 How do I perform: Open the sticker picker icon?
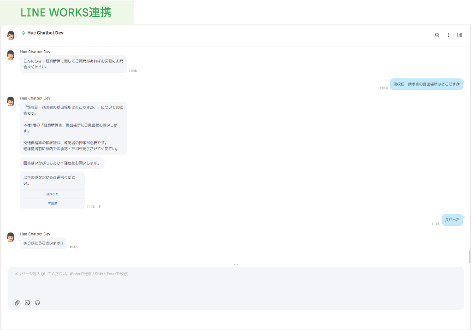[x=27, y=303]
